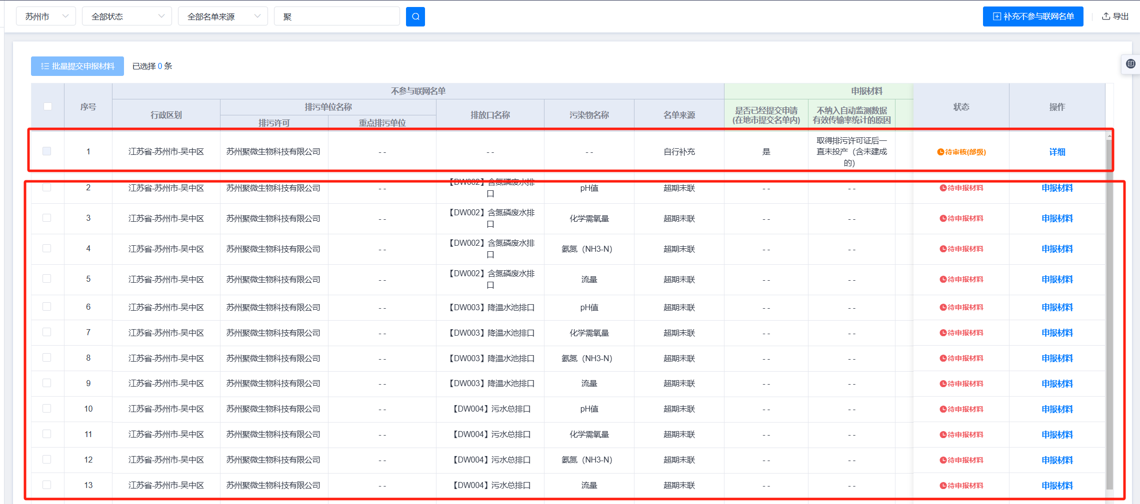
Task: Click 污染物名称 column header
Action: 589,115
